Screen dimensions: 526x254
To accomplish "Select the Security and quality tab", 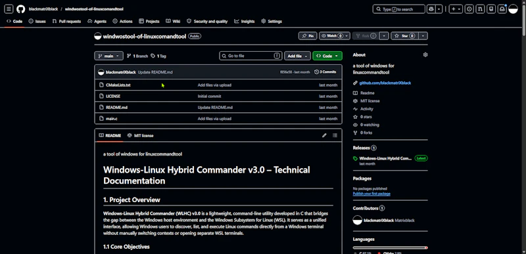I will click(207, 22).
